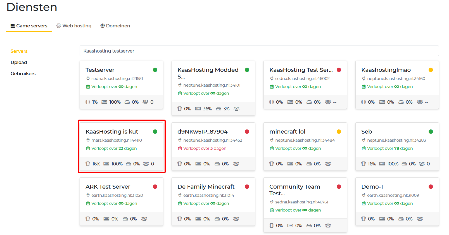
Task: Switch to the Web hosting tab
Action: (x=74, y=26)
